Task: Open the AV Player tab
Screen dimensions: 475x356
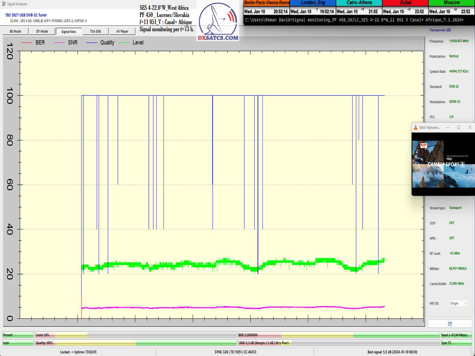Action: click(122, 31)
